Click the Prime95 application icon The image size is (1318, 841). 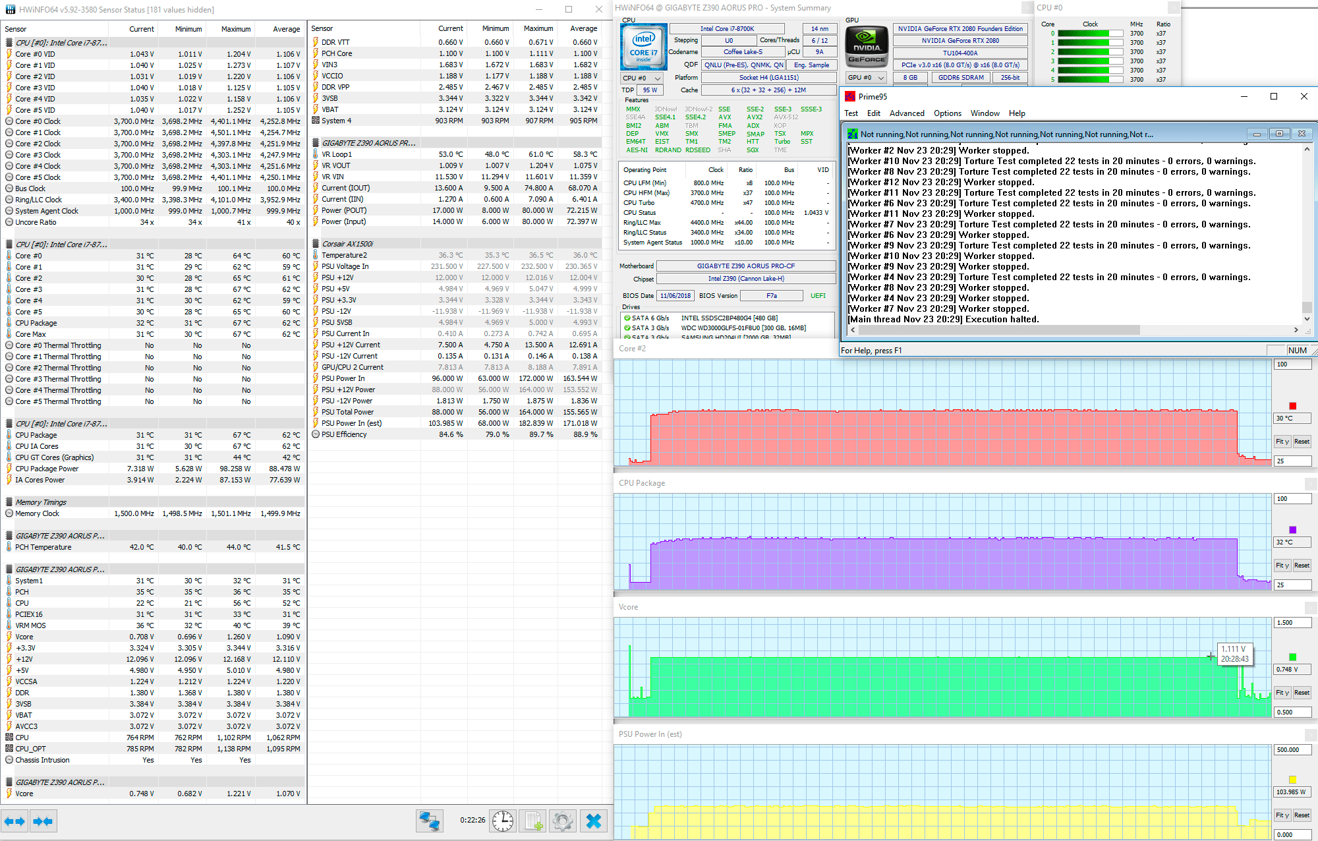coord(850,96)
